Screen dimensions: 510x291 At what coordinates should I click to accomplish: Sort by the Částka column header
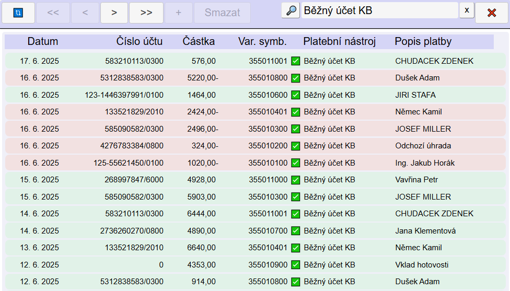[x=199, y=41]
